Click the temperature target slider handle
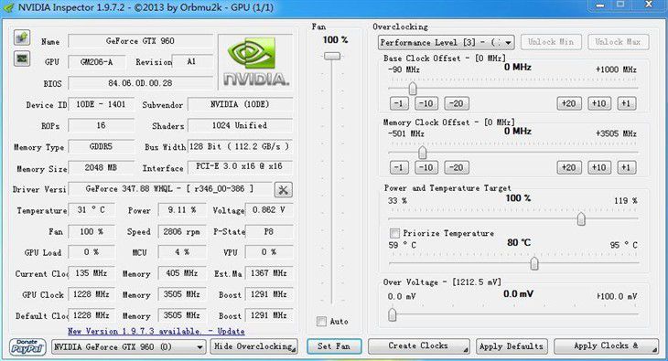Image resolution: width=668 pixels, height=361 pixels. tap(533, 263)
